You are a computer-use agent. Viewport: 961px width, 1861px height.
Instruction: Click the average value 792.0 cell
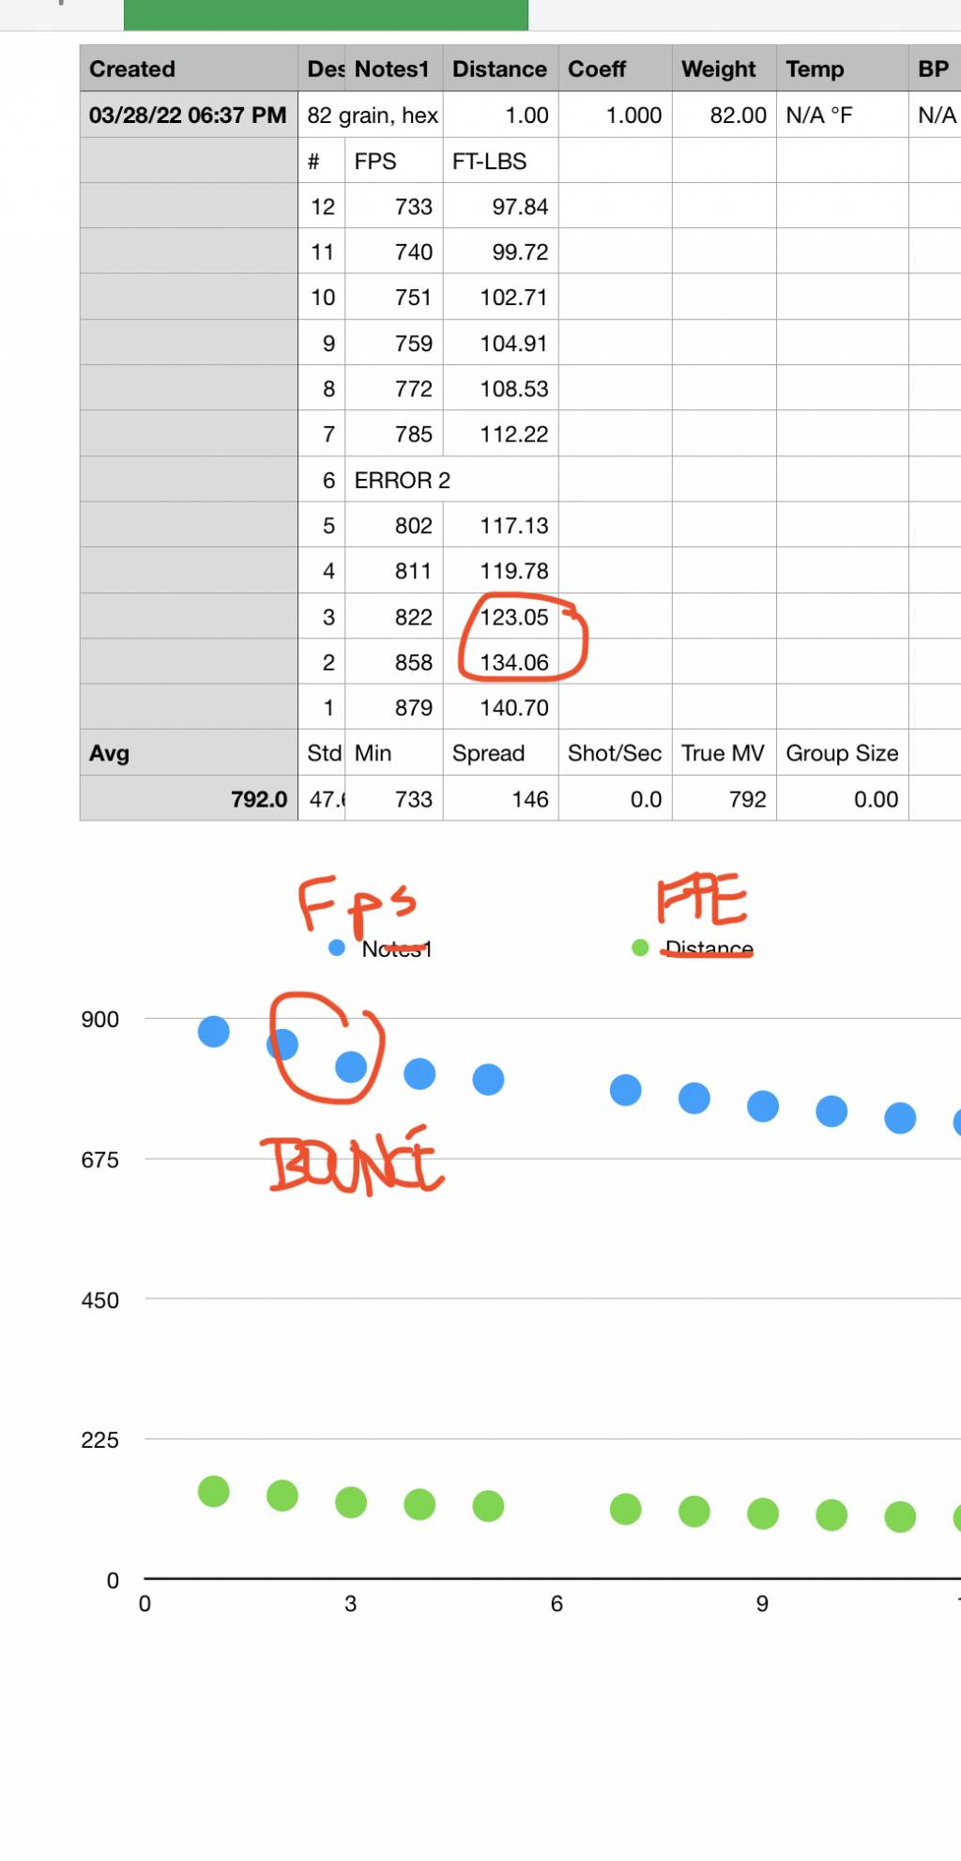point(189,799)
